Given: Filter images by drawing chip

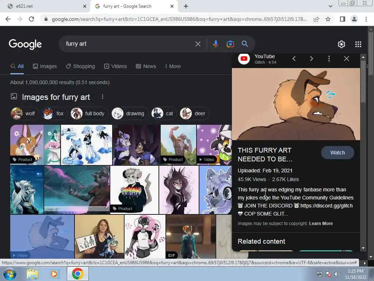Looking at the screenshot, I should 130,113.
